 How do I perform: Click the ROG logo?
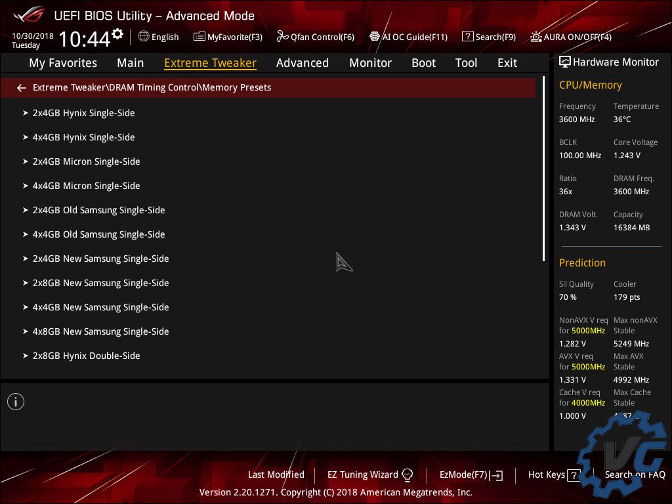pyautogui.click(x=28, y=15)
